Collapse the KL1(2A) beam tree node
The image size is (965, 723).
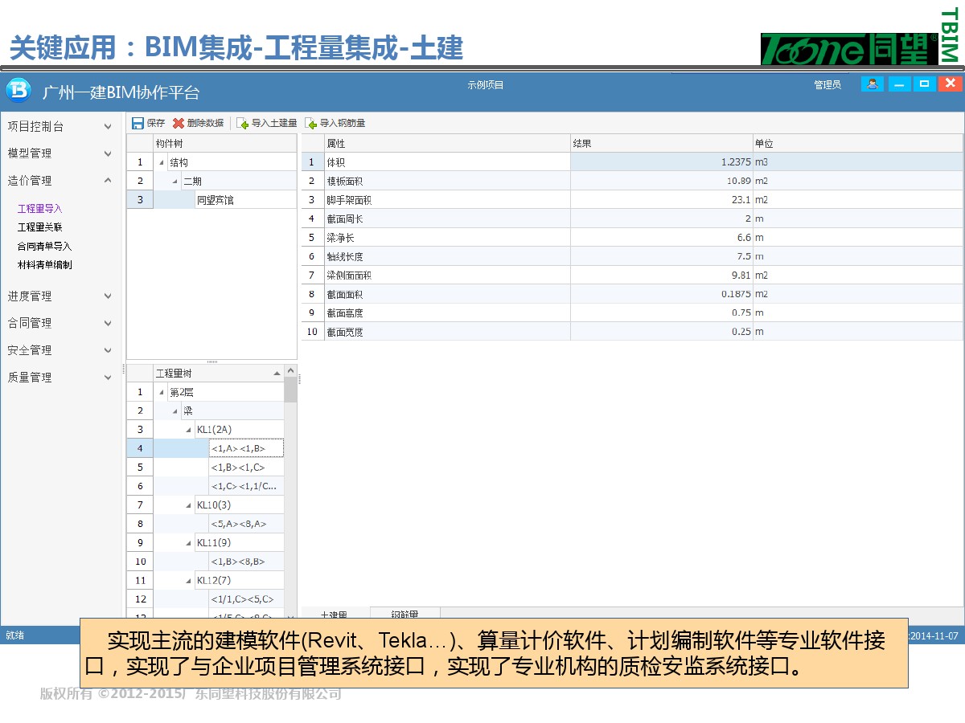pyautogui.click(x=190, y=430)
